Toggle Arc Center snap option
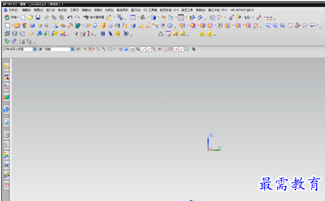325x201 pixels. point(165,49)
